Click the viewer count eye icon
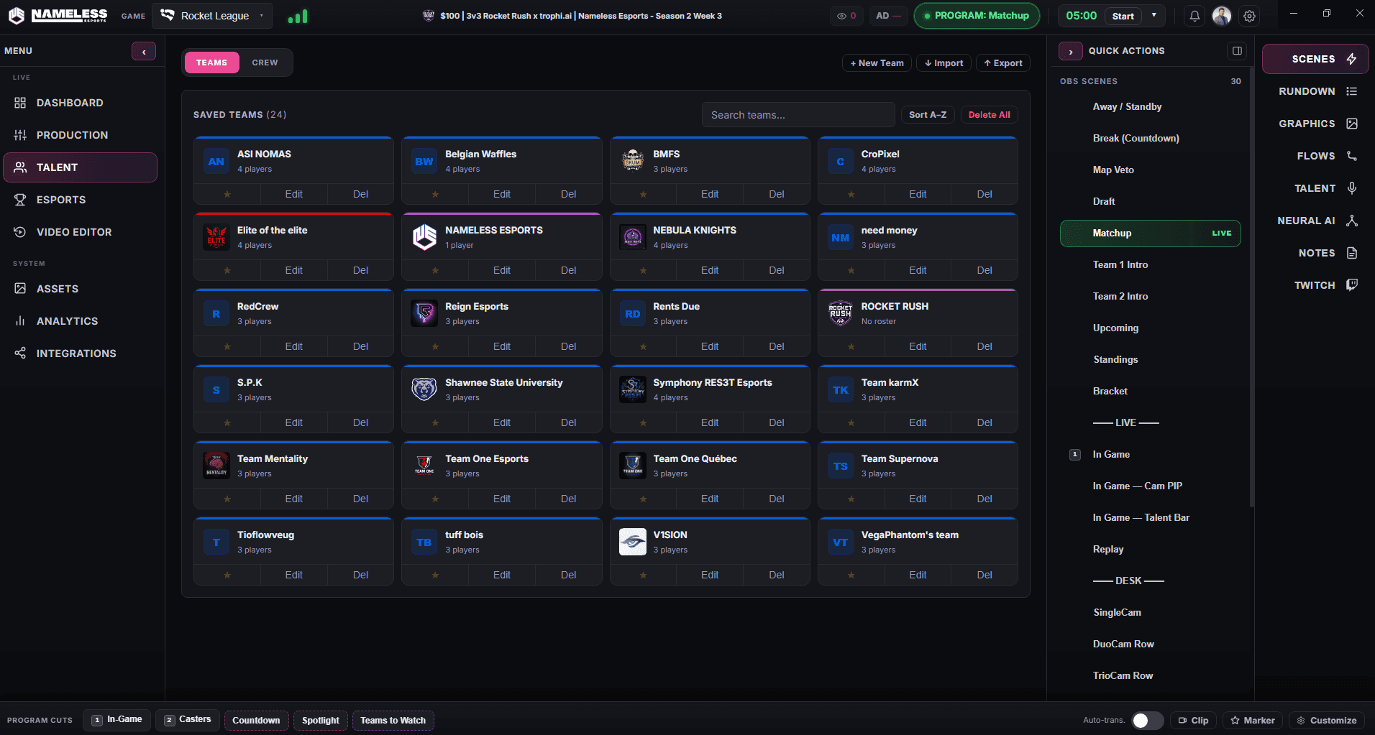Image resolution: width=1375 pixels, height=735 pixels. pos(841,16)
